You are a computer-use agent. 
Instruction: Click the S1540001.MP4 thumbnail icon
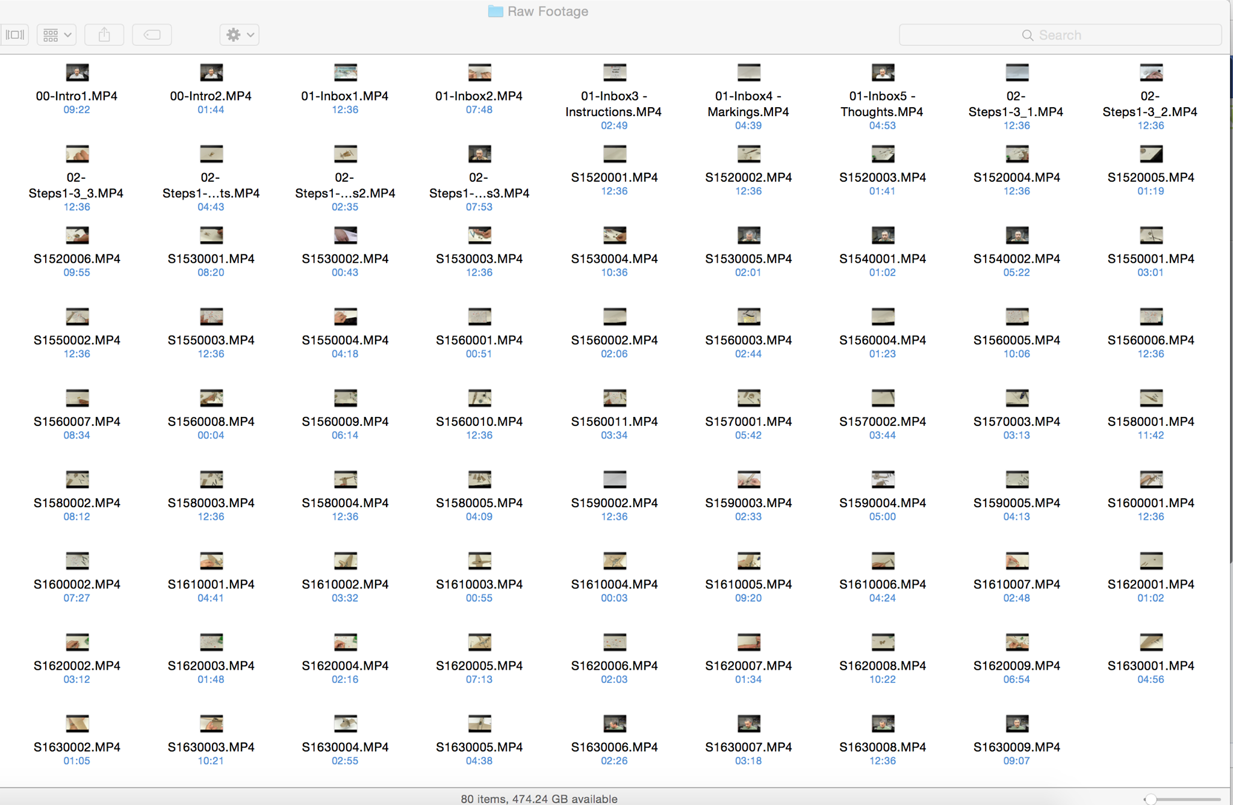(883, 235)
